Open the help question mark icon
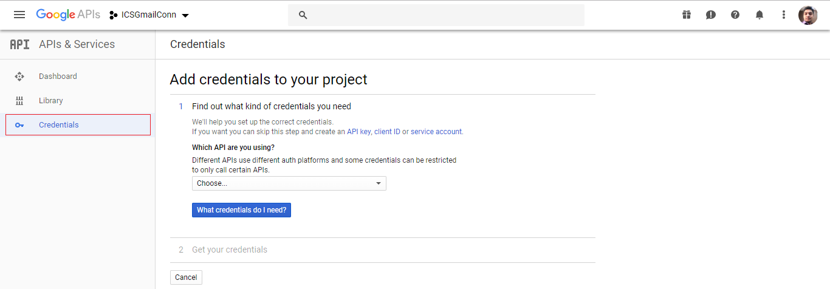This screenshot has width=830, height=289. (735, 15)
